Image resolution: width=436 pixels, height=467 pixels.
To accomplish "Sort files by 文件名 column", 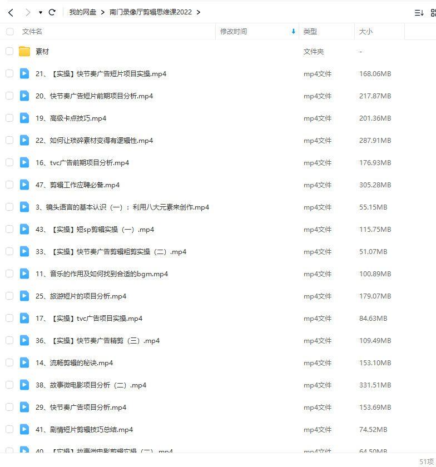I will (x=32, y=32).
